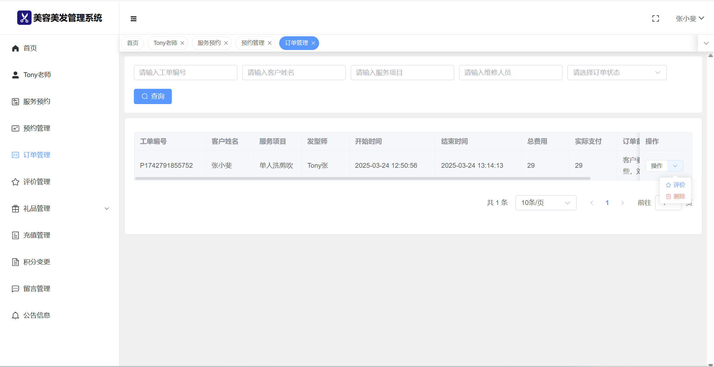Close the 订单管理 tab
Viewport: 714px width, 367px height.
coord(313,43)
